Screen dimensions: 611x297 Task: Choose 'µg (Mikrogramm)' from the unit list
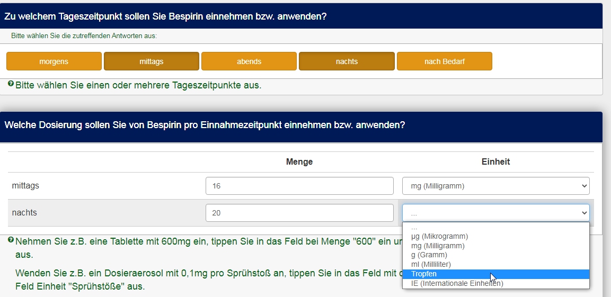[x=439, y=236]
